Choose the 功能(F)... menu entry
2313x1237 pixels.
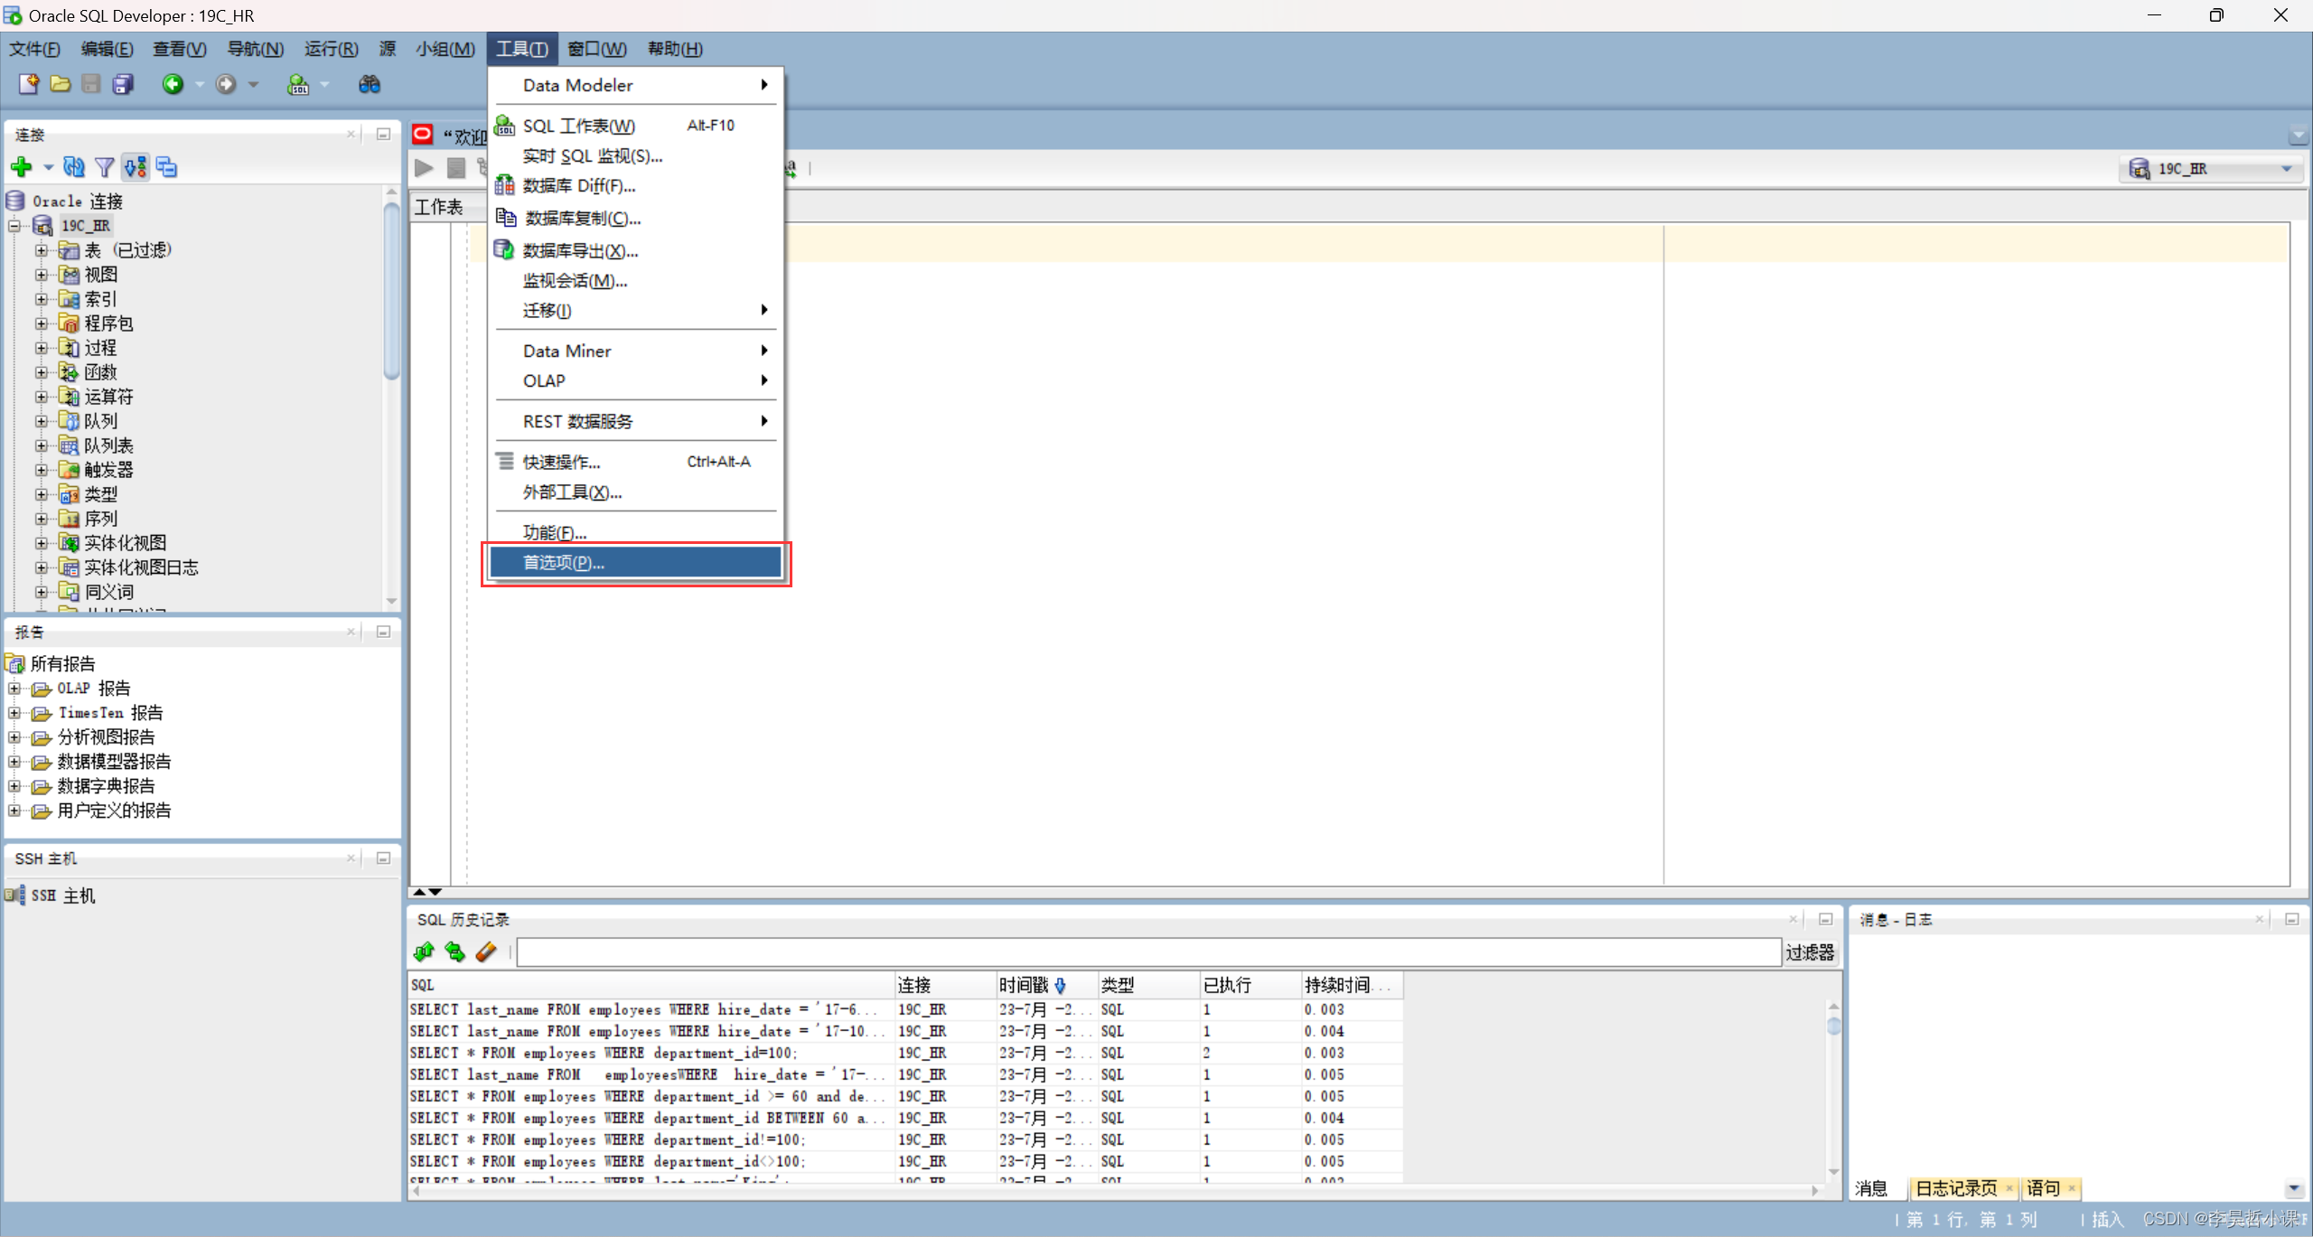[636, 532]
